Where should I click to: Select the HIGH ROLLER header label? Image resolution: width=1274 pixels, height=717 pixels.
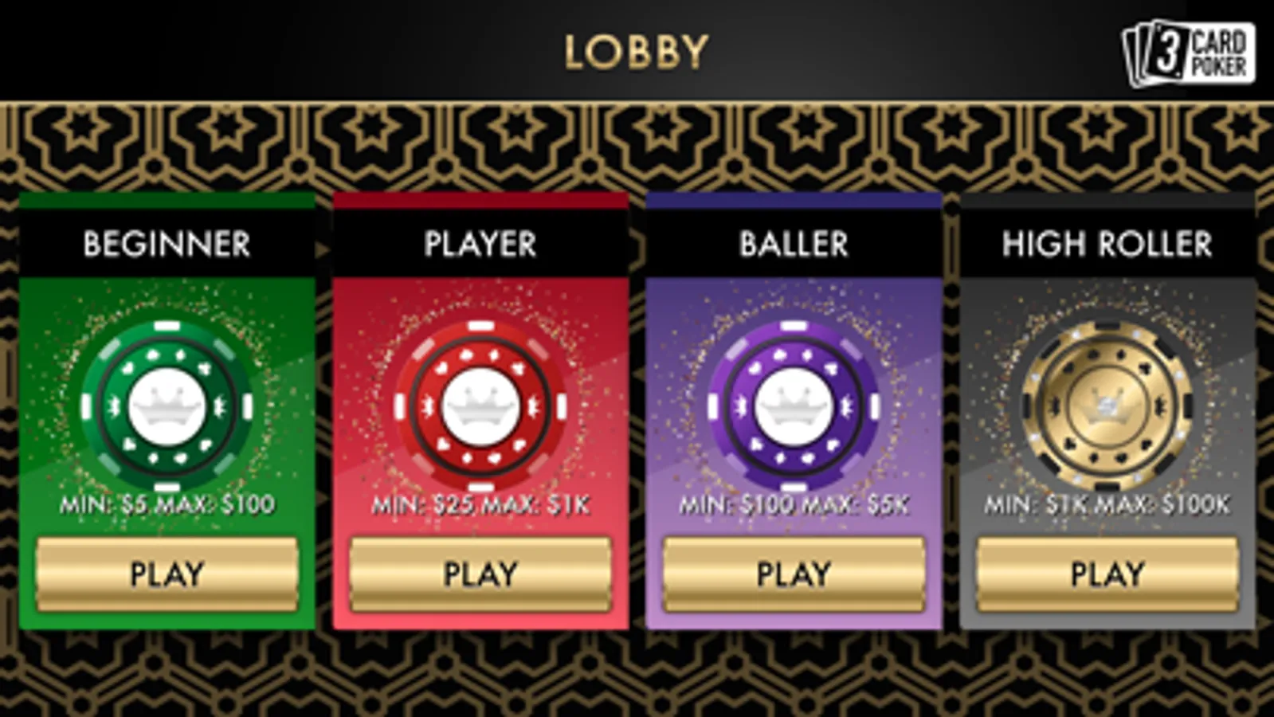click(1107, 244)
